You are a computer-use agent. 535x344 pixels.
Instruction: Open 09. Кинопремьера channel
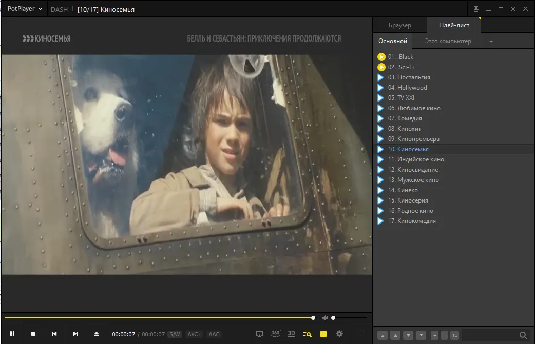[x=454, y=138]
